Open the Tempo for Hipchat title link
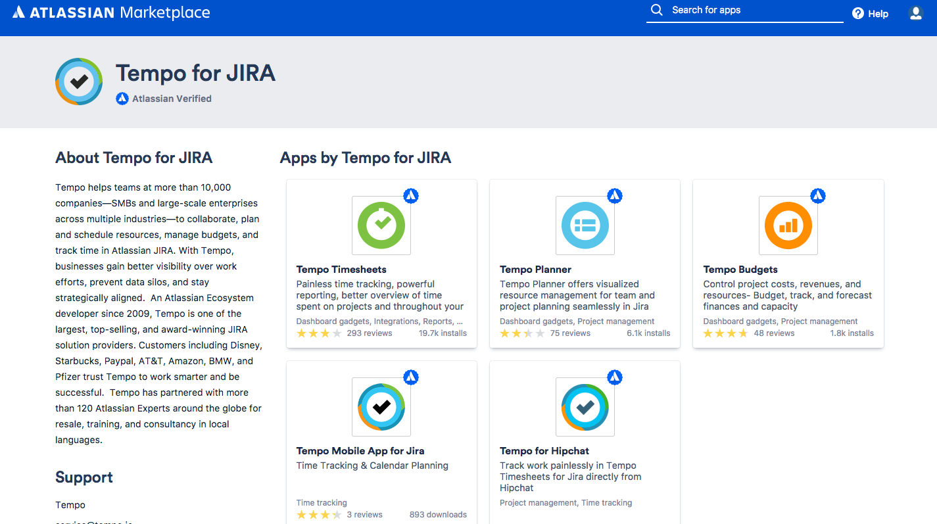This screenshot has height=524, width=937. (x=544, y=451)
